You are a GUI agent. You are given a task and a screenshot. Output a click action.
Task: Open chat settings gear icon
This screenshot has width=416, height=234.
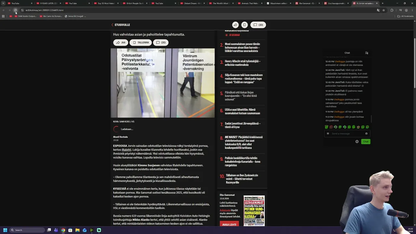pyautogui.click(x=357, y=141)
